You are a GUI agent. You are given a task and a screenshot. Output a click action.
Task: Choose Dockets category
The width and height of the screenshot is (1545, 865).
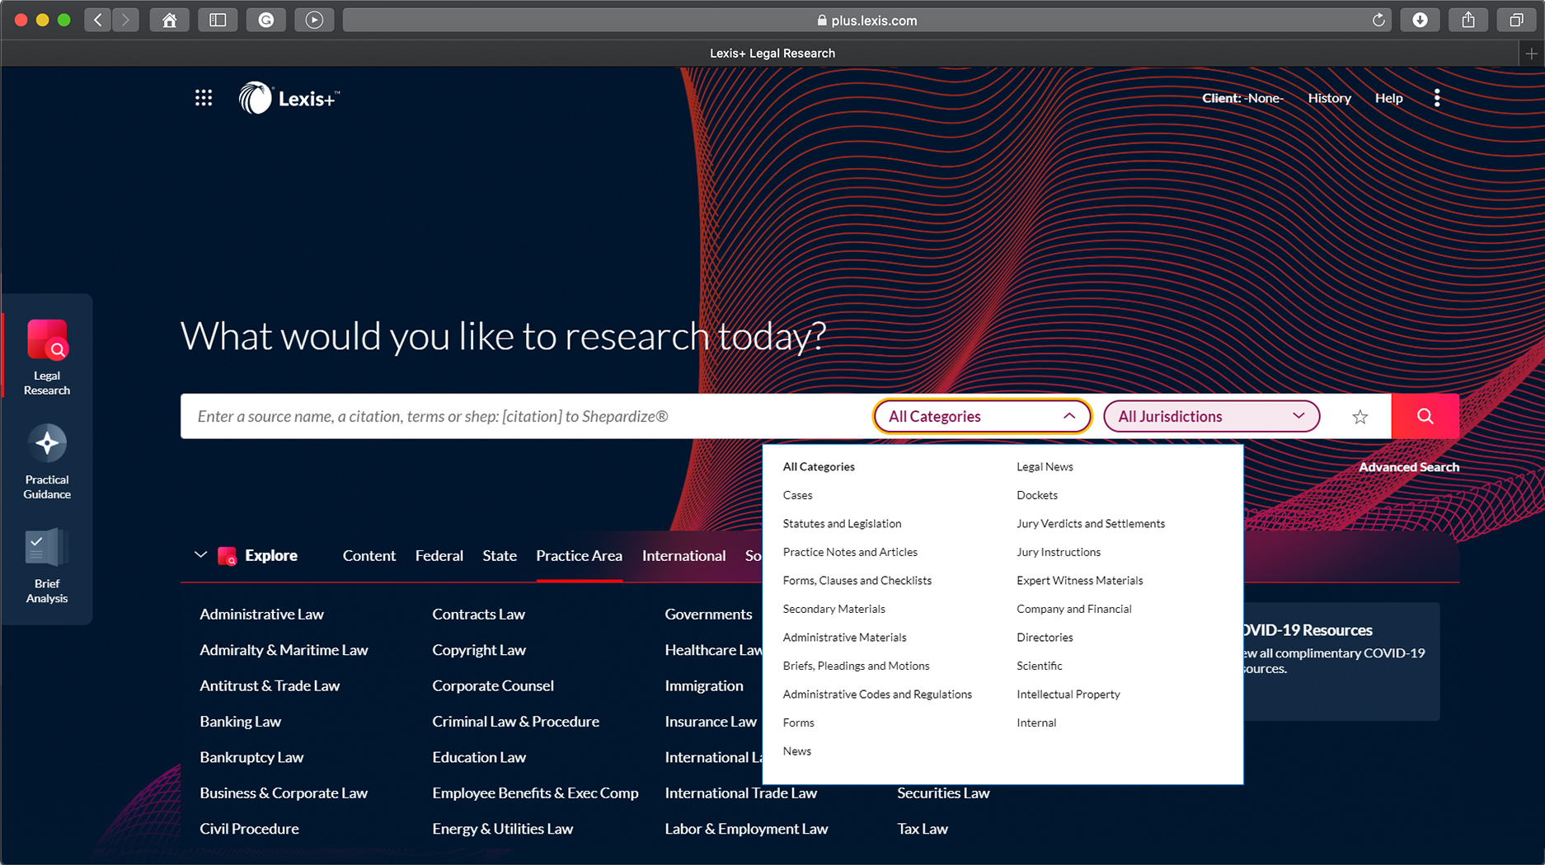1037,495
